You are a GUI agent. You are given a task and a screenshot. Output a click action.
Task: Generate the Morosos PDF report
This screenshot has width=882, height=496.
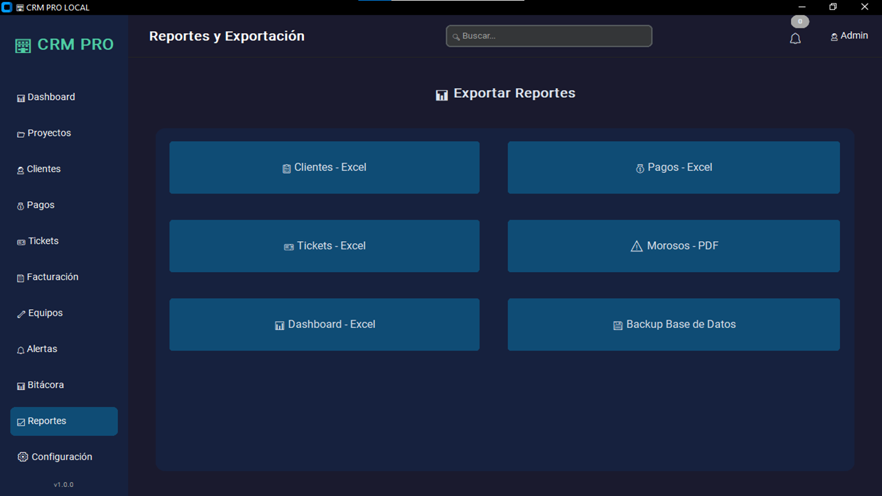[673, 245]
